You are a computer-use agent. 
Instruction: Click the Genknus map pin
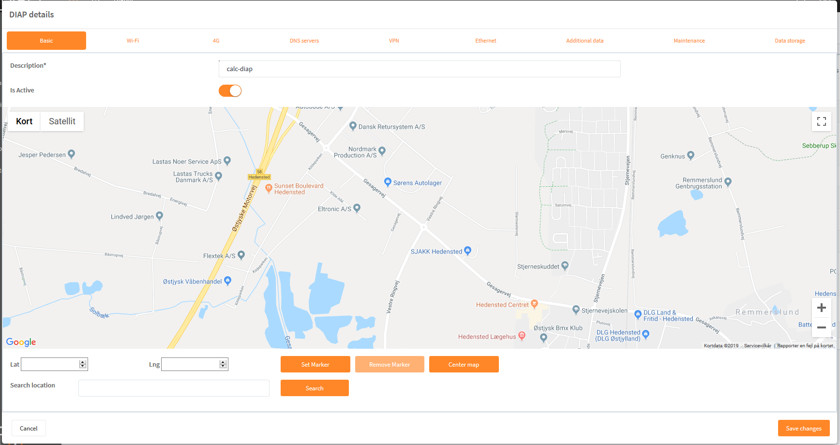[x=691, y=155]
